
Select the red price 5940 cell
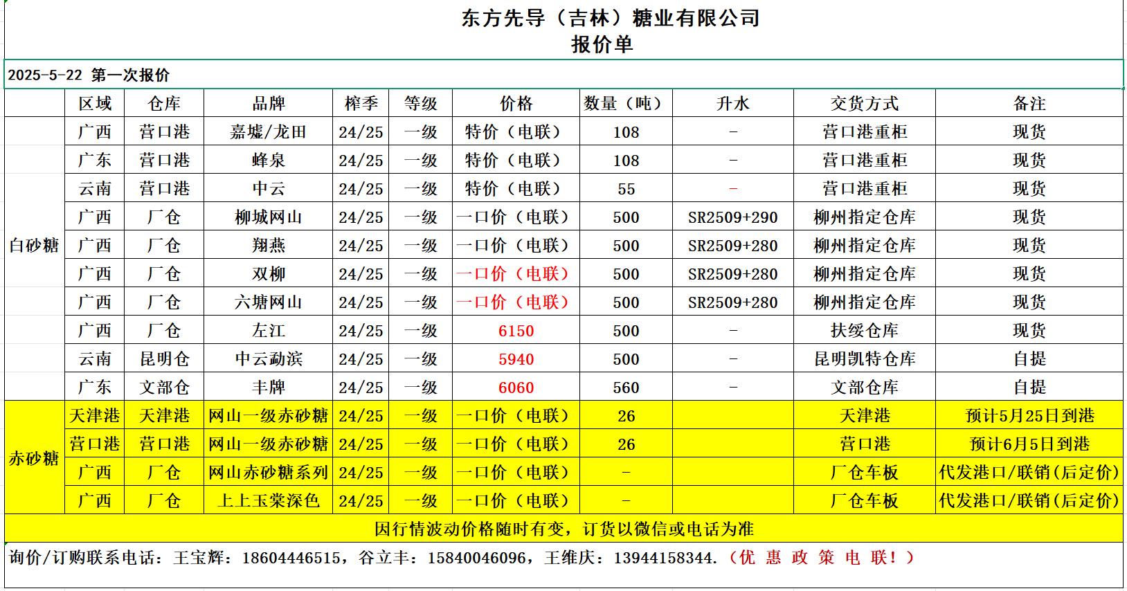pos(516,359)
